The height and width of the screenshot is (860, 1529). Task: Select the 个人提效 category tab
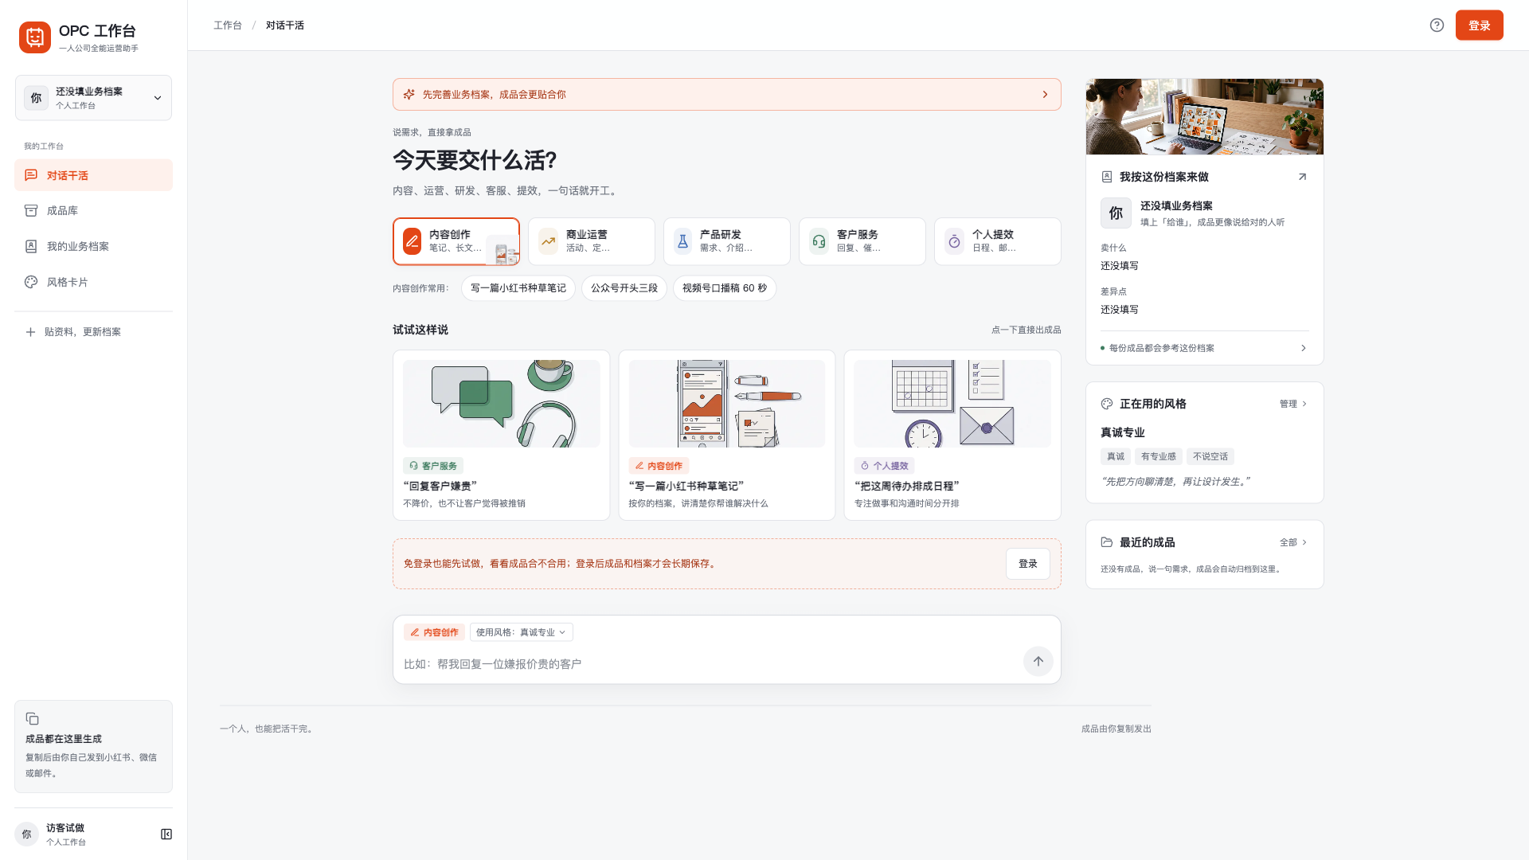point(998,241)
